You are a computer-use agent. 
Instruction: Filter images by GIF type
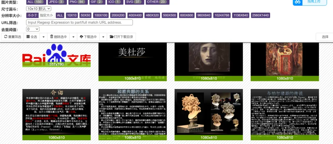coord(97,2)
